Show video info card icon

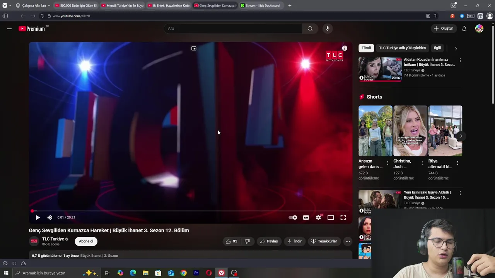click(x=345, y=48)
